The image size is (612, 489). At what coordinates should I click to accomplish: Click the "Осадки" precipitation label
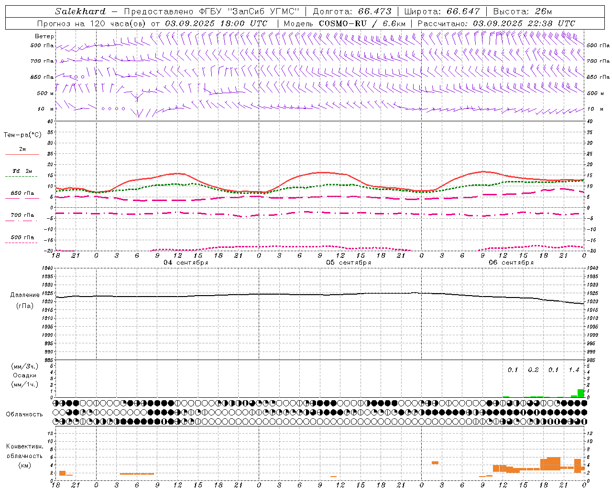tap(24, 375)
